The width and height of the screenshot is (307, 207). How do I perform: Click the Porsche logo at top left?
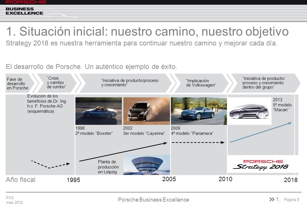click(x=26, y=2)
